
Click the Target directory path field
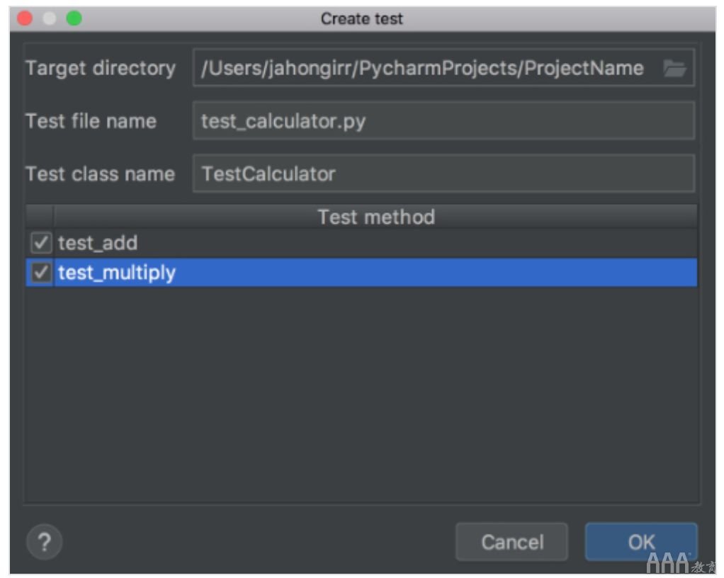pyautogui.click(x=443, y=68)
